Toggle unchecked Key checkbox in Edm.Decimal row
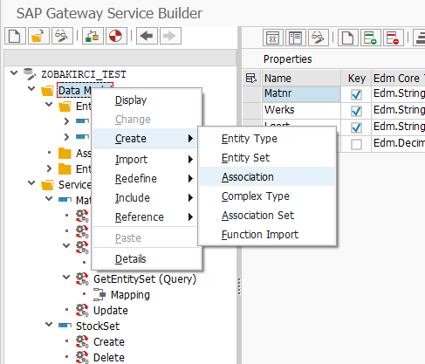The image size is (425, 364). [356, 144]
